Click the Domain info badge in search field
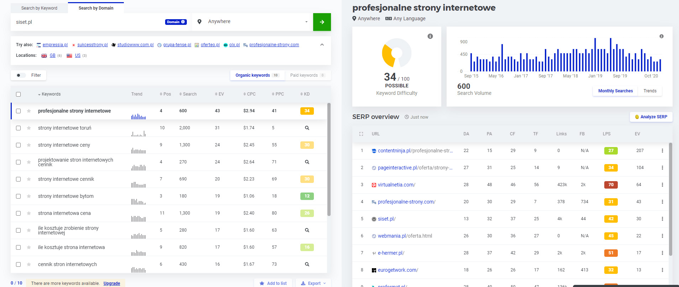679x287 pixels. [176, 22]
